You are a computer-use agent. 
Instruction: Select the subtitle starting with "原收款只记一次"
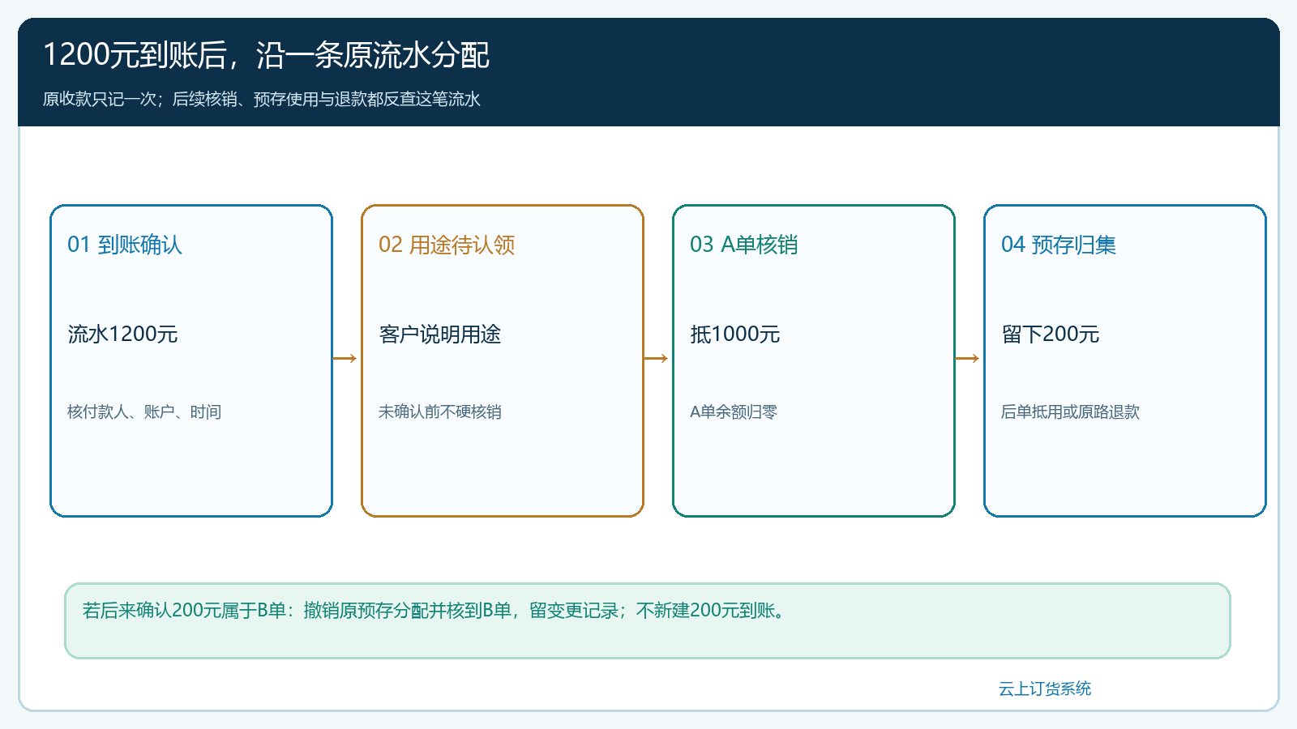[261, 99]
